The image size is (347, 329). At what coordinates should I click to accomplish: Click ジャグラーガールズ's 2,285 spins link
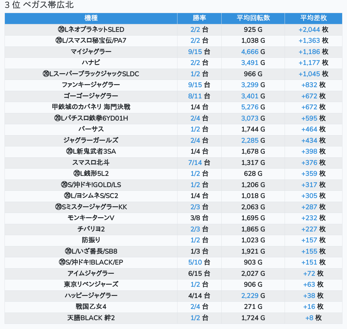click(x=250, y=141)
